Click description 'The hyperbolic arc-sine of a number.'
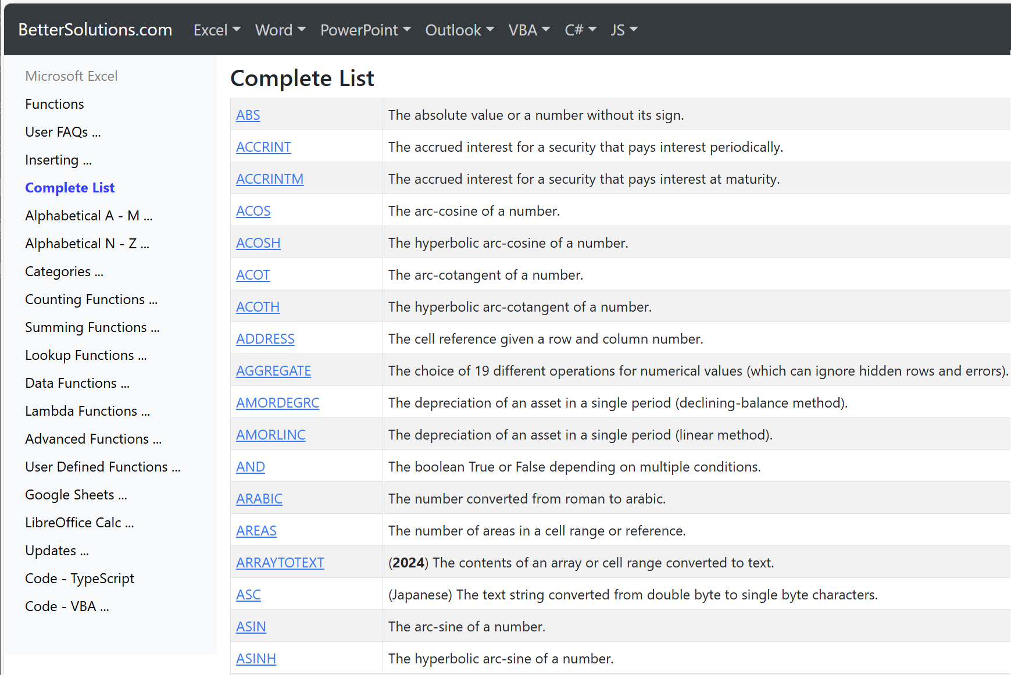The width and height of the screenshot is (1011, 675). [501, 659]
